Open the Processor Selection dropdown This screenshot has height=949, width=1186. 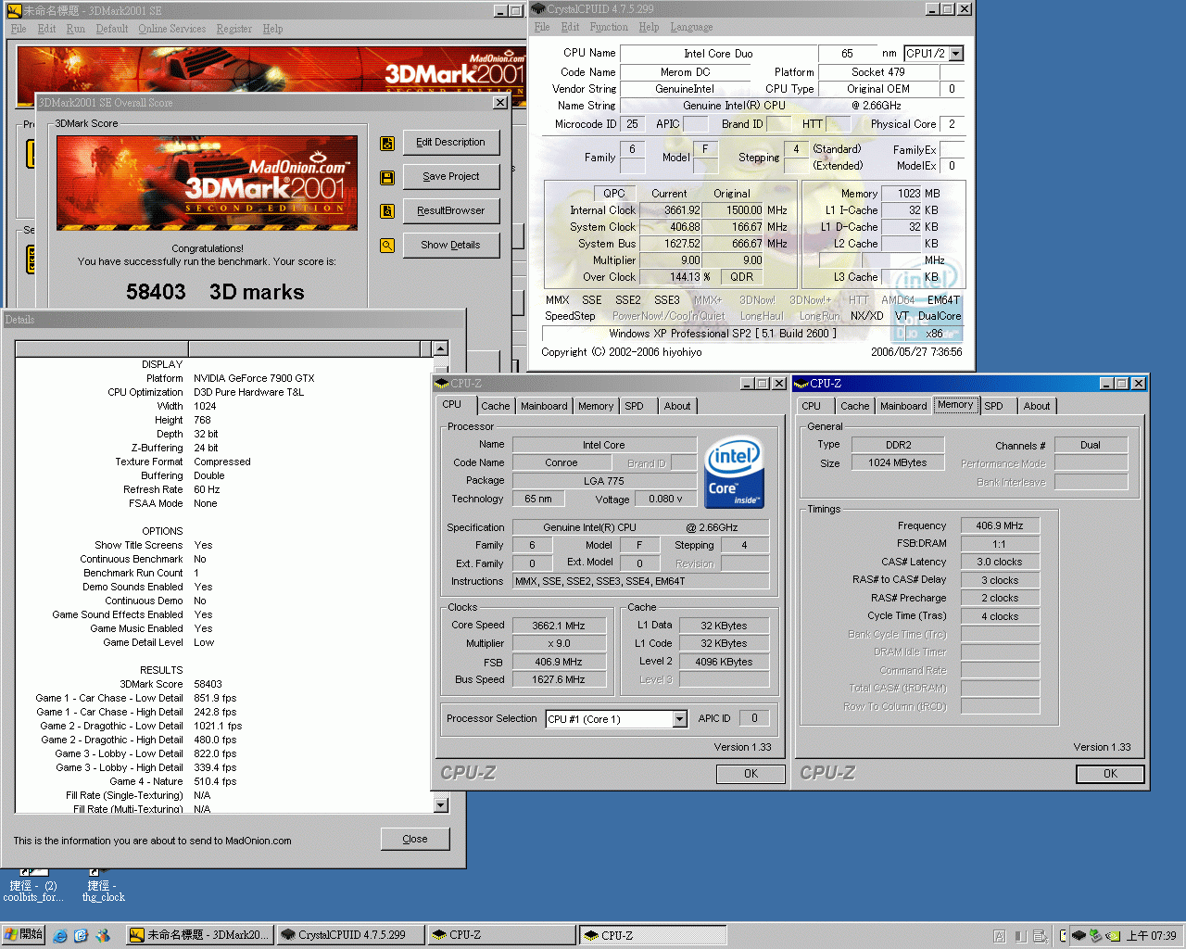point(680,719)
